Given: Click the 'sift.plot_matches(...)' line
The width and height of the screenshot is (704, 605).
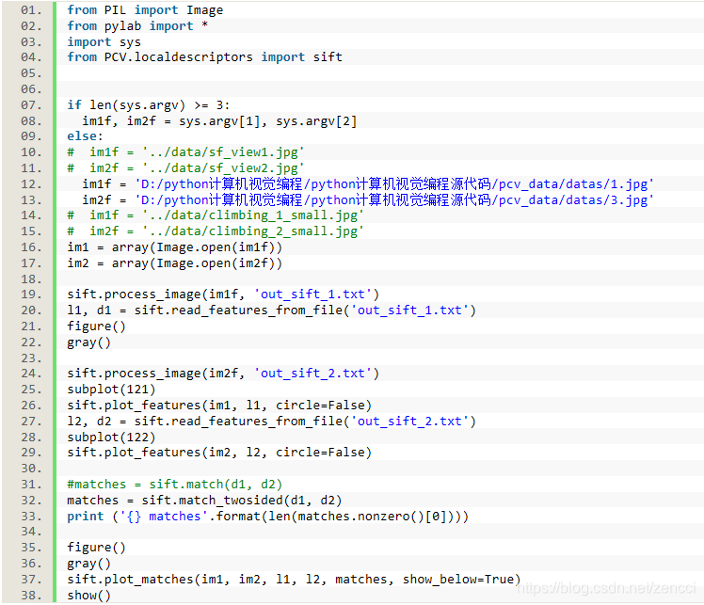Looking at the screenshot, I should (294, 580).
